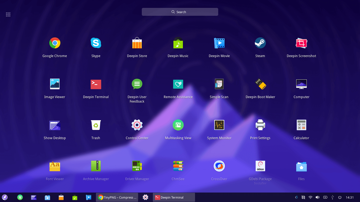Open Deepin Boot Maker

click(x=260, y=84)
